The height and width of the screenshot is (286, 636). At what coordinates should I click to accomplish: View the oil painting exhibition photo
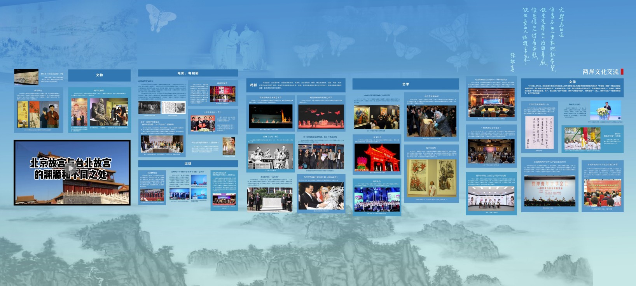click(x=376, y=117)
